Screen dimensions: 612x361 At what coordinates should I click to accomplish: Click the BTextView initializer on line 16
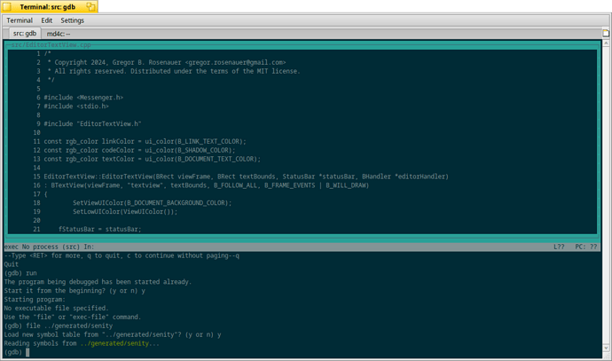(x=207, y=185)
